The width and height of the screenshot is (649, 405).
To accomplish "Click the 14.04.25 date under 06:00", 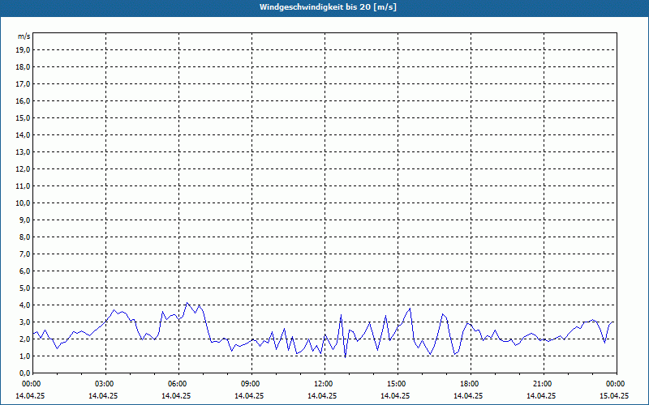I will [x=176, y=395].
